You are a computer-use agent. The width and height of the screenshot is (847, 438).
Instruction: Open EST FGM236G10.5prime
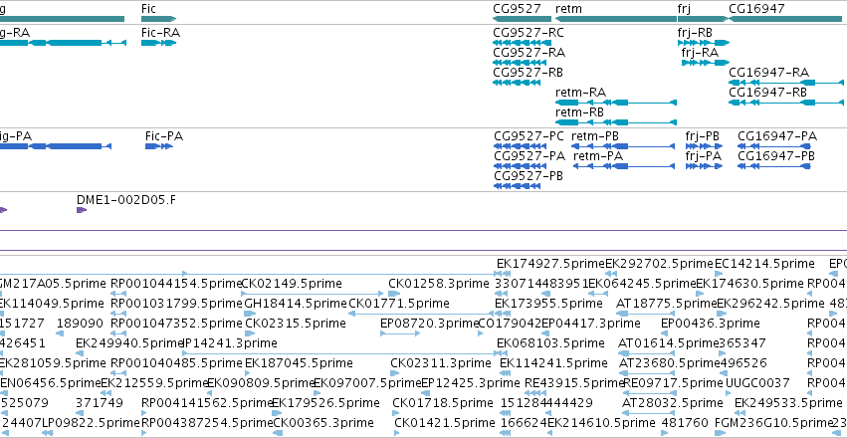click(x=774, y=423)
